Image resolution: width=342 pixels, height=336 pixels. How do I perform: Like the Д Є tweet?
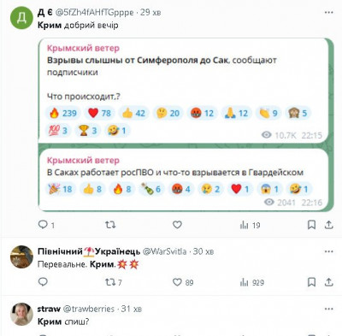click(177, 225)
